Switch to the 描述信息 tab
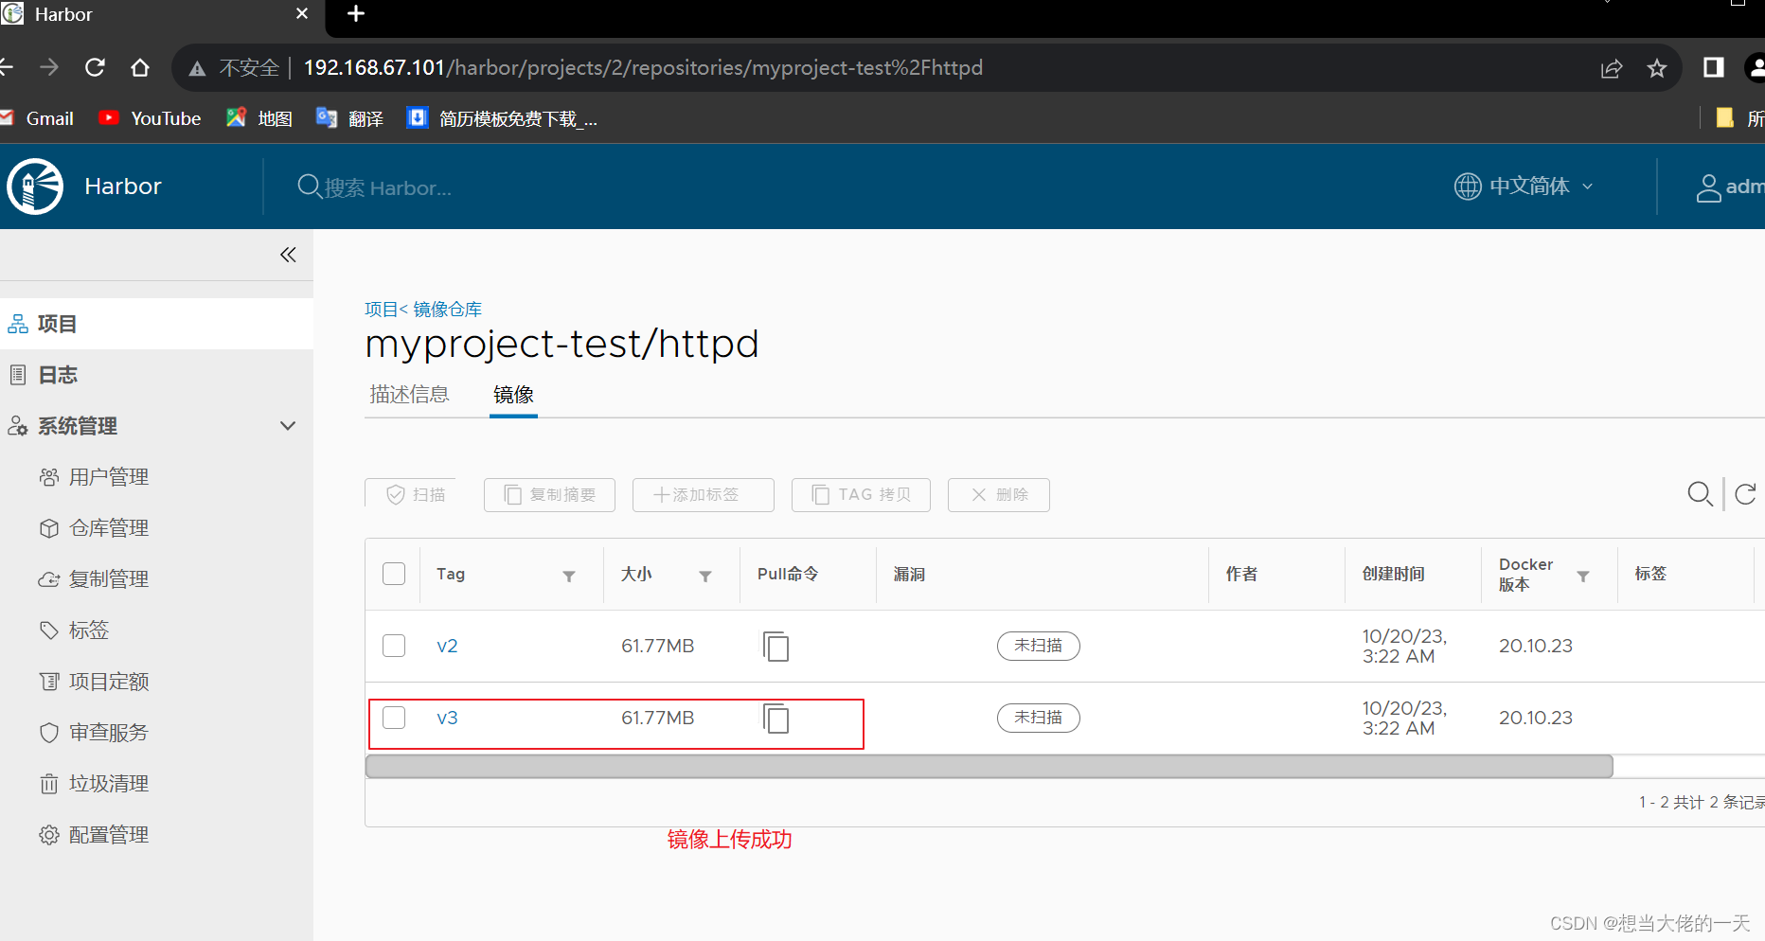The width and height of the screenshot is (1765, 941). [409, 395]
